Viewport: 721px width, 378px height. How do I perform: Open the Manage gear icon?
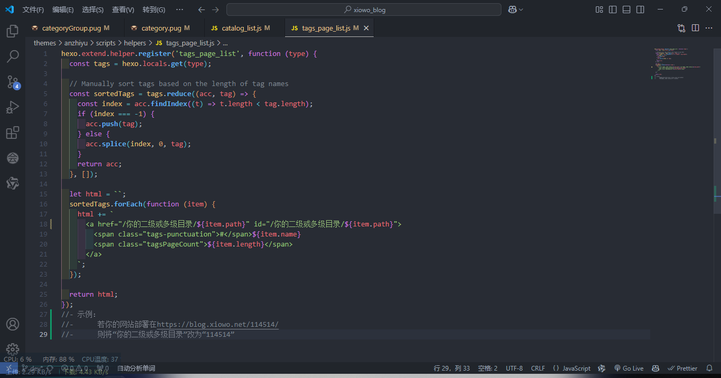tap(13, 349)
